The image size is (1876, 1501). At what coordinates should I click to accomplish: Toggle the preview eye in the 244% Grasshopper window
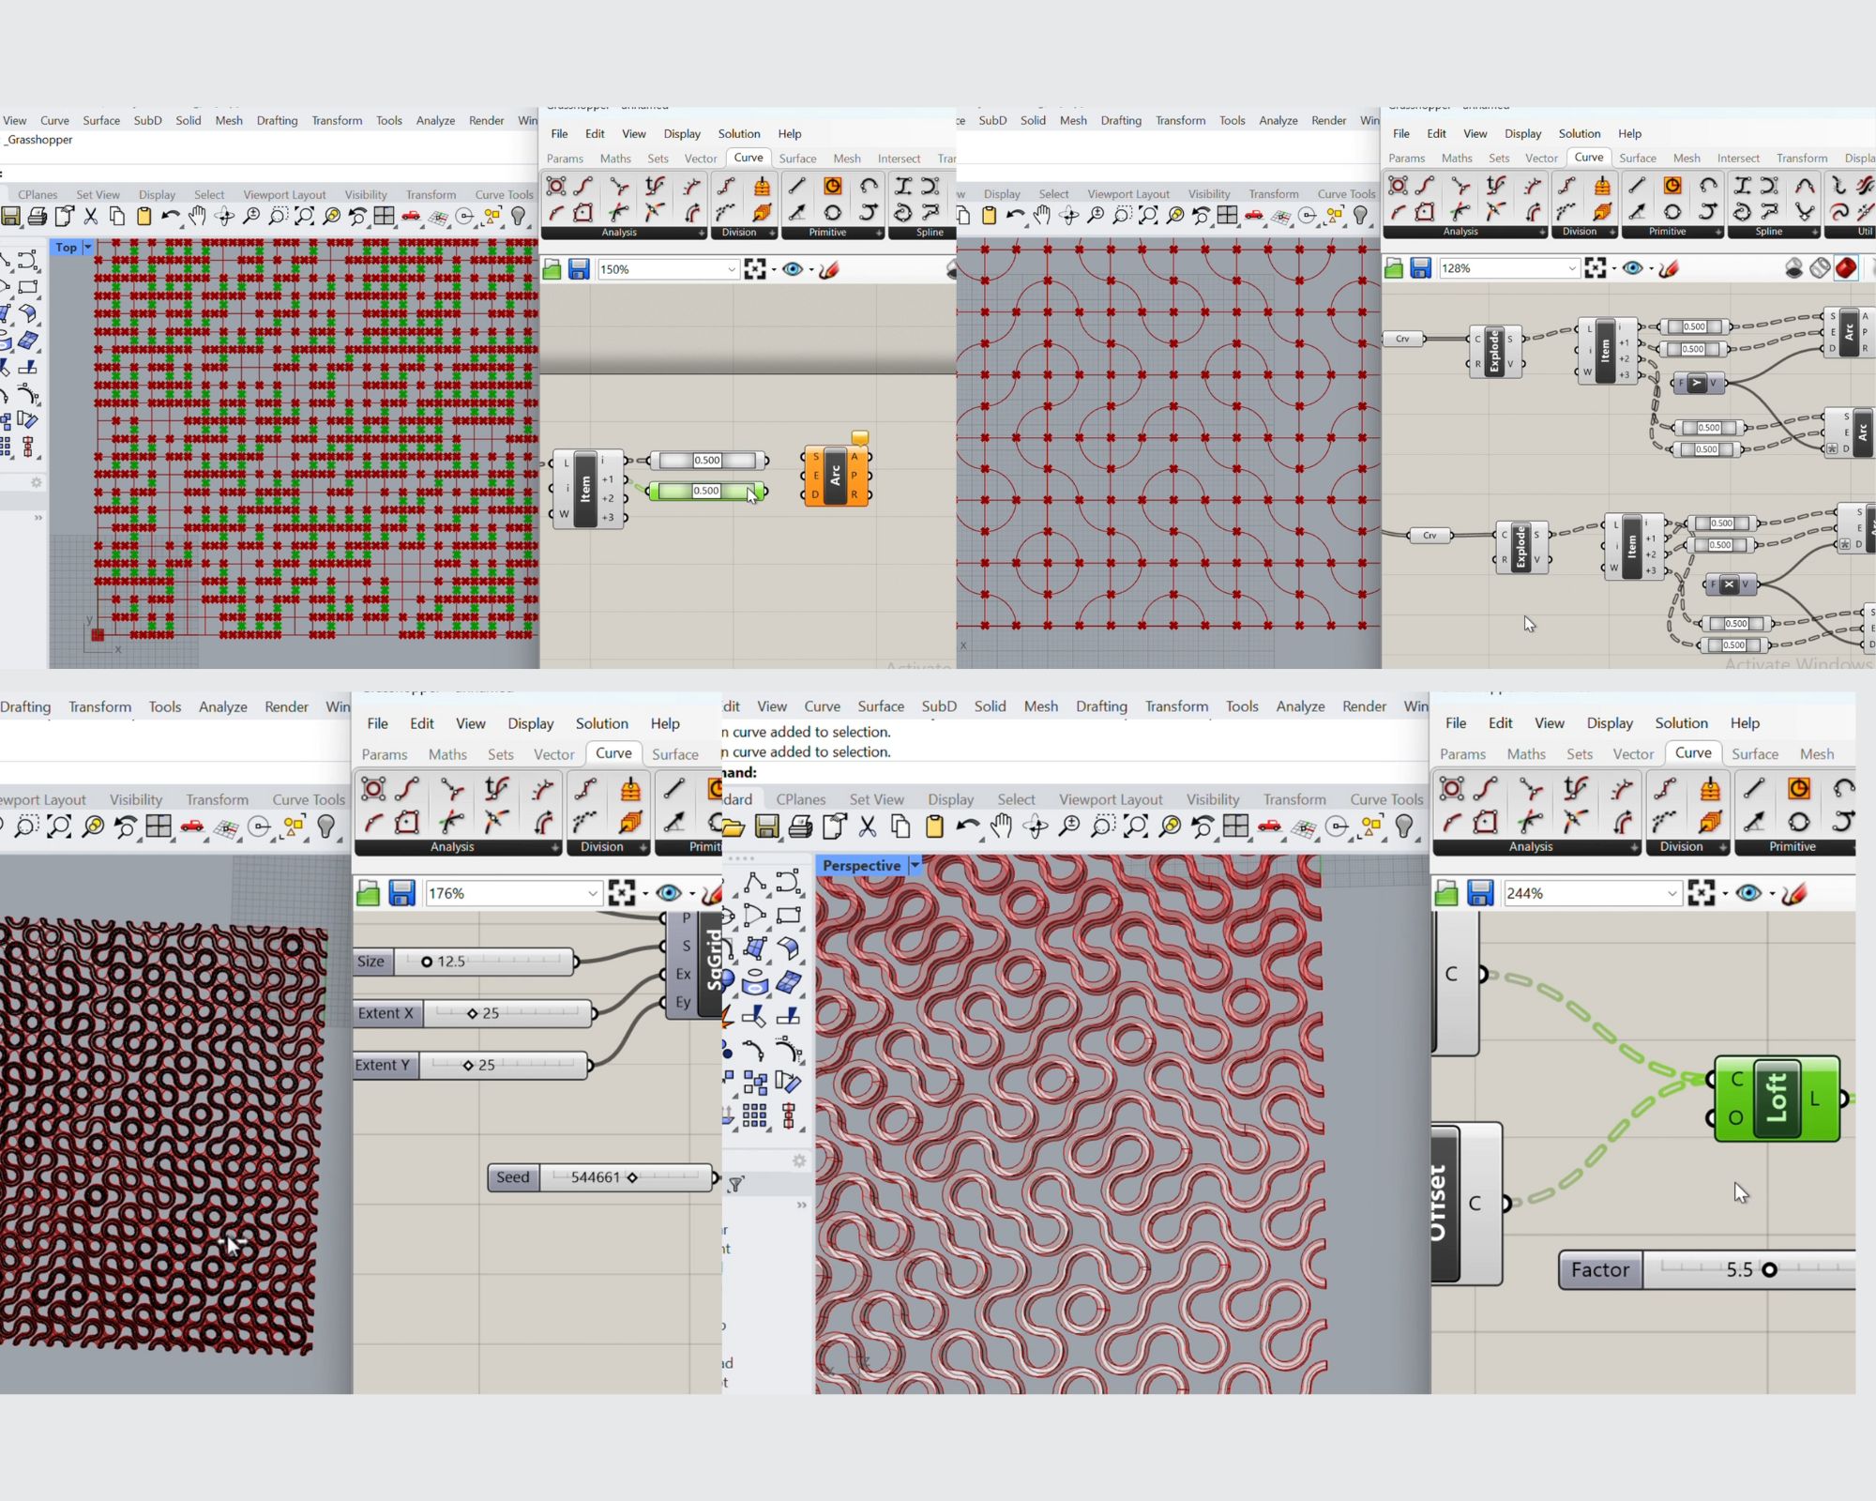tap(1748, 893)
